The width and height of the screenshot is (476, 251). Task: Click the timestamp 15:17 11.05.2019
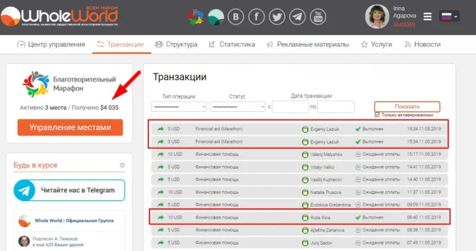[424, 154]
